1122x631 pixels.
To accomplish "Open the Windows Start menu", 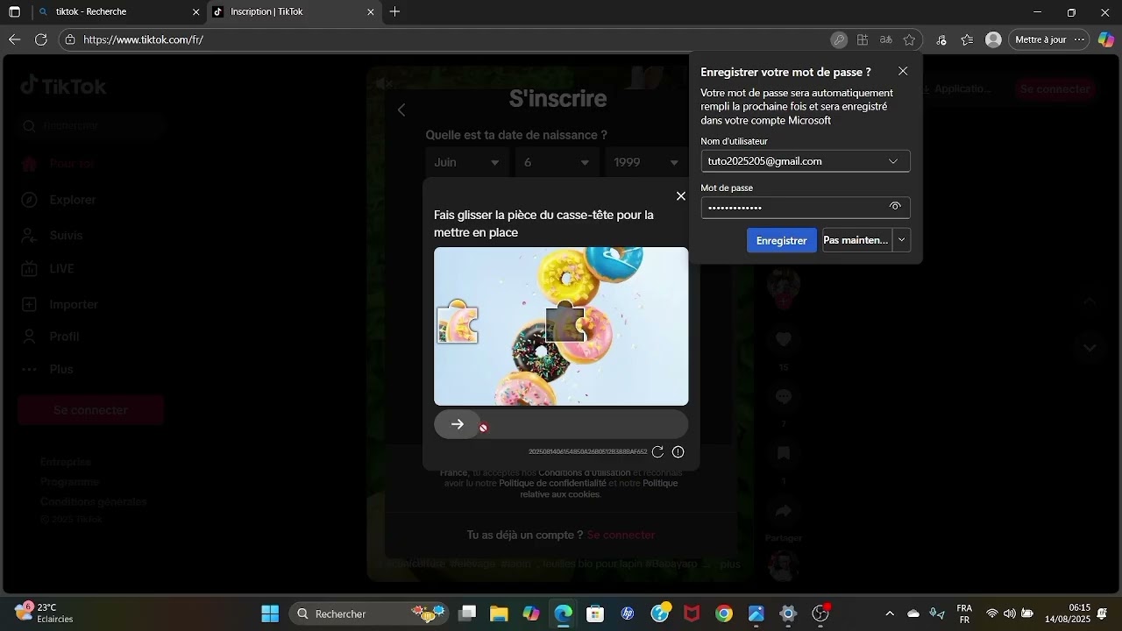I will 270,613.
